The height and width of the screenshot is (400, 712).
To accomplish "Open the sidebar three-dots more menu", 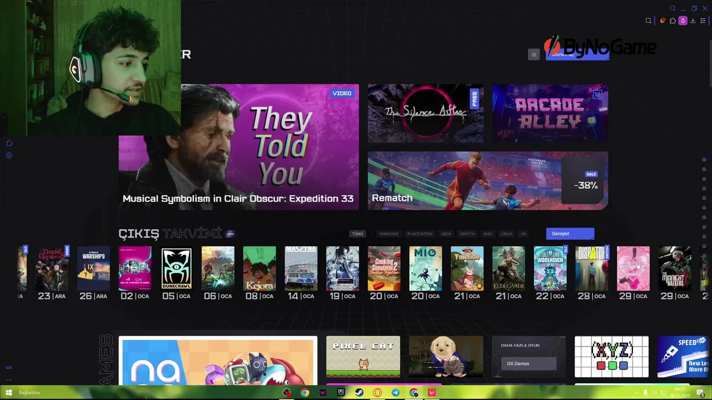I will pos(9,380).
